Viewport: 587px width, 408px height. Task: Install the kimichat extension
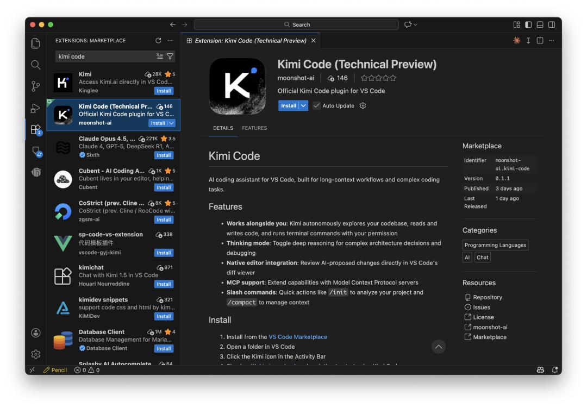164,284
